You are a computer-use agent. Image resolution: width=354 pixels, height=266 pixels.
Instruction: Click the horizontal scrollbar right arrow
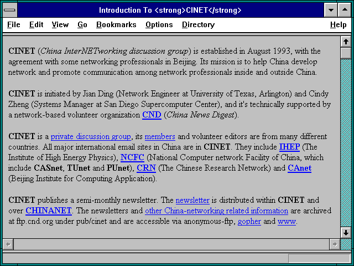click(x=335, y=244)
